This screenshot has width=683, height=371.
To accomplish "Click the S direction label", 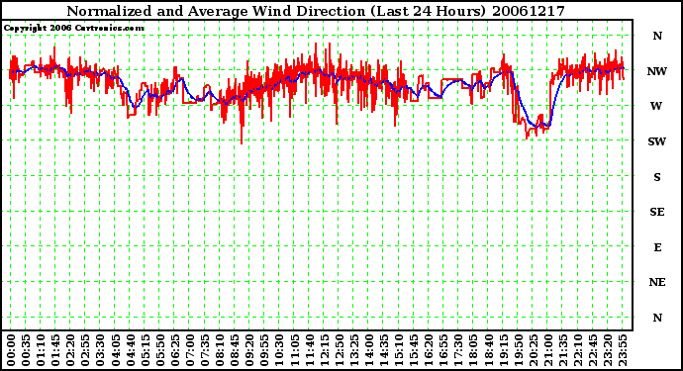I will click(x=657, y=177).
